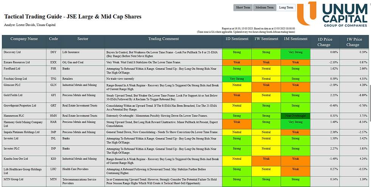The width and height of the screenshot is (371, 187).
Task: Click Discovery's Very Strong 1M sentiment cell
Action: 296,54
